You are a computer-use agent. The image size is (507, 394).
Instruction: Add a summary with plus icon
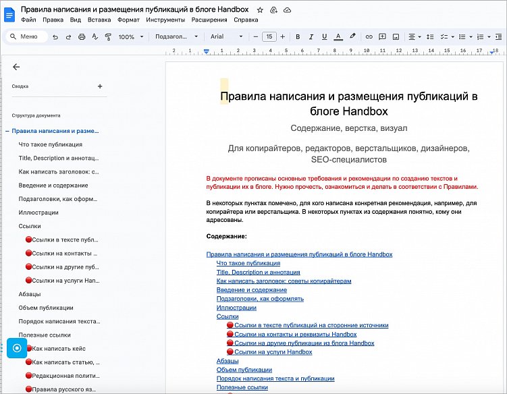click(100, 86)
